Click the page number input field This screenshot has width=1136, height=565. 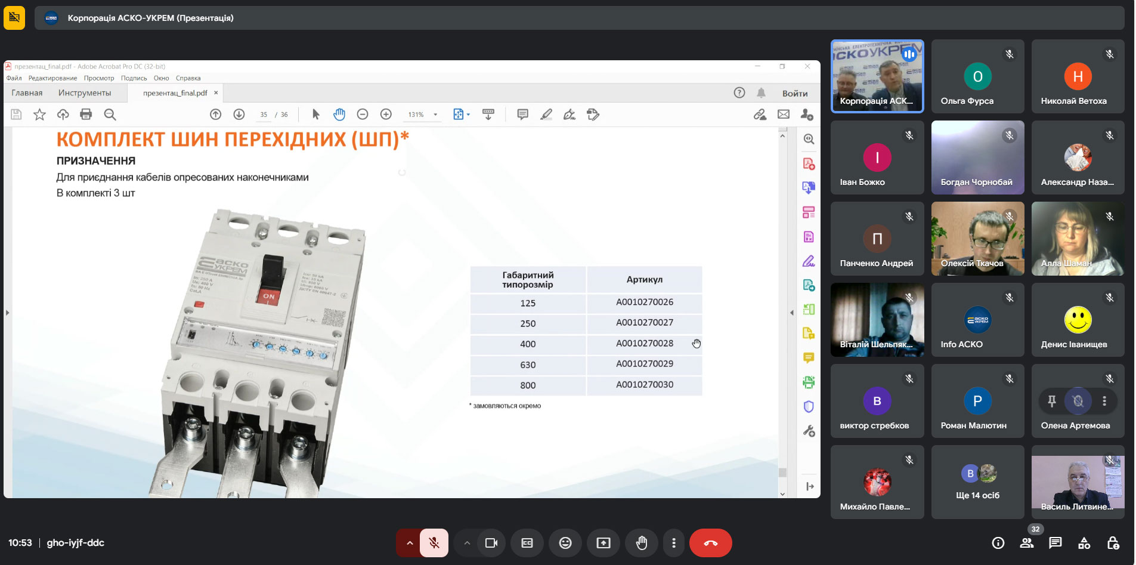click(264, 115)
